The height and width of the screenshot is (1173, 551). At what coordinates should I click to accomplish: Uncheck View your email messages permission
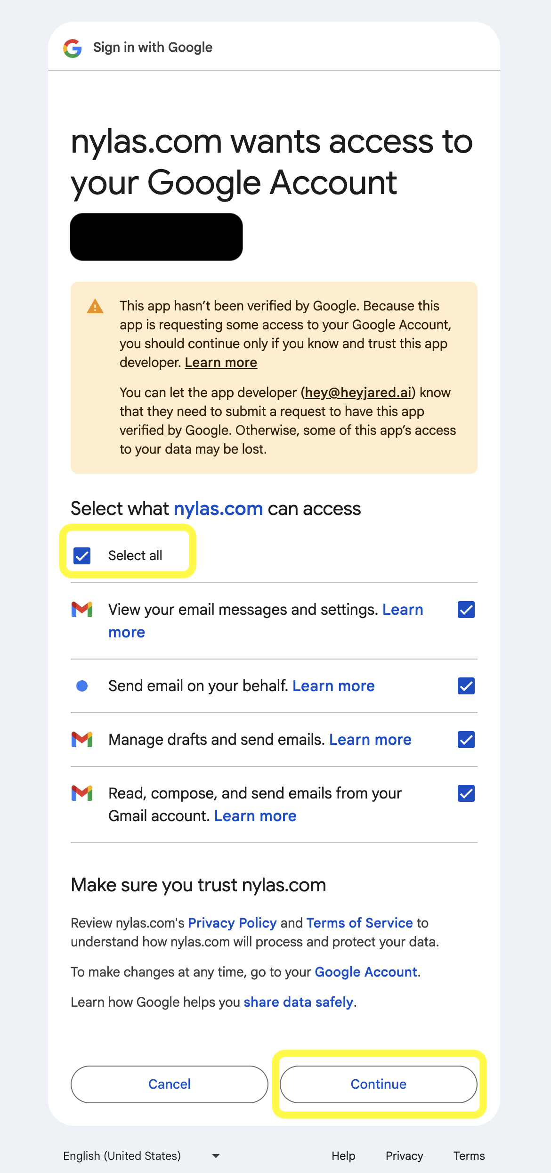[x=466, y=610]
